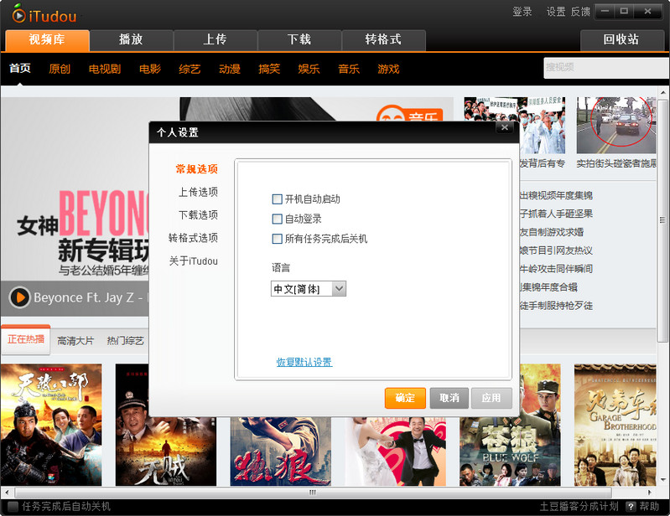Go to 首页 category
This screenshot has width=670, height=516.
click(x=20, y=69)
